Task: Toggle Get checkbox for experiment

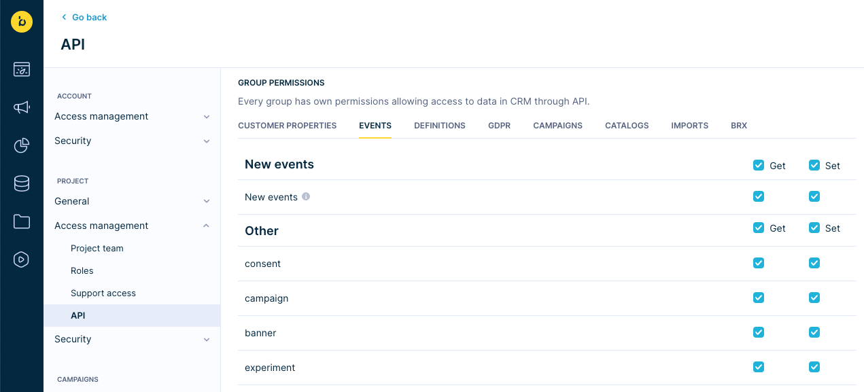Action: pos(759,367)
